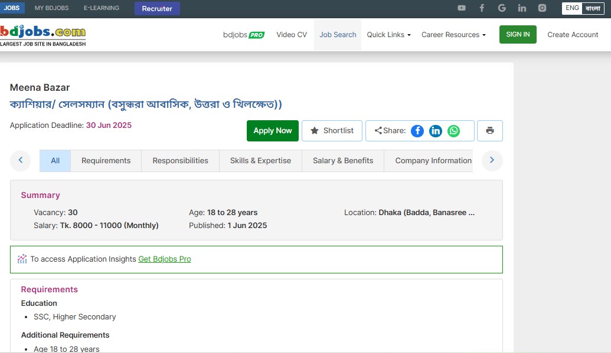Viewport: 611px width, 353px height.
Task: Switch language to ENG
Action: tap(572, 8)
